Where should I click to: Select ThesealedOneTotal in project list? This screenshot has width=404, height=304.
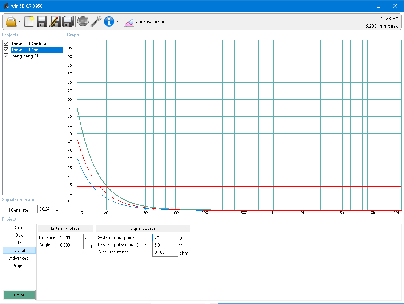pos(29,44)
